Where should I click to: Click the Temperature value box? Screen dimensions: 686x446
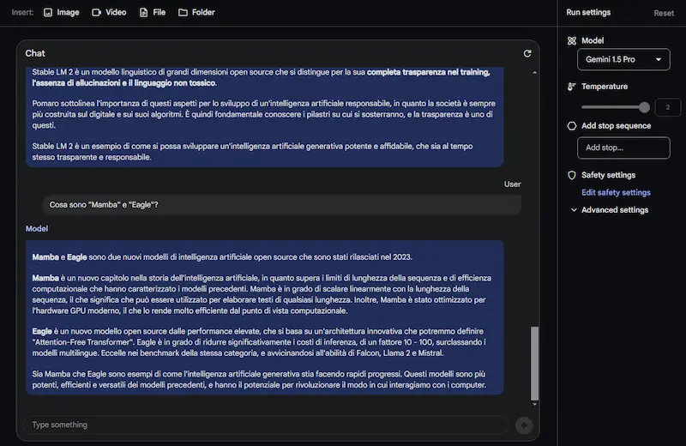[668, 107]
